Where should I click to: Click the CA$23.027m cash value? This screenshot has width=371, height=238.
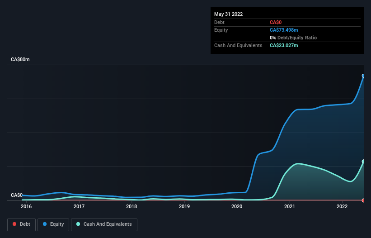point(284,45)
